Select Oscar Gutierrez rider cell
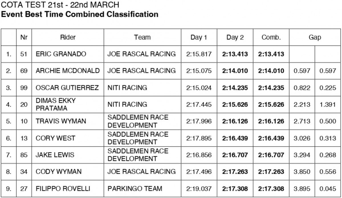The image size is (342, 198). (67, 88)
